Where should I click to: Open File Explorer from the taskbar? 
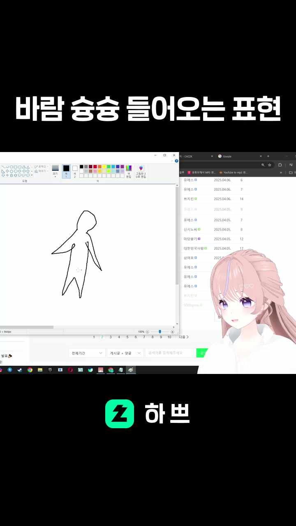pos(40,370)
